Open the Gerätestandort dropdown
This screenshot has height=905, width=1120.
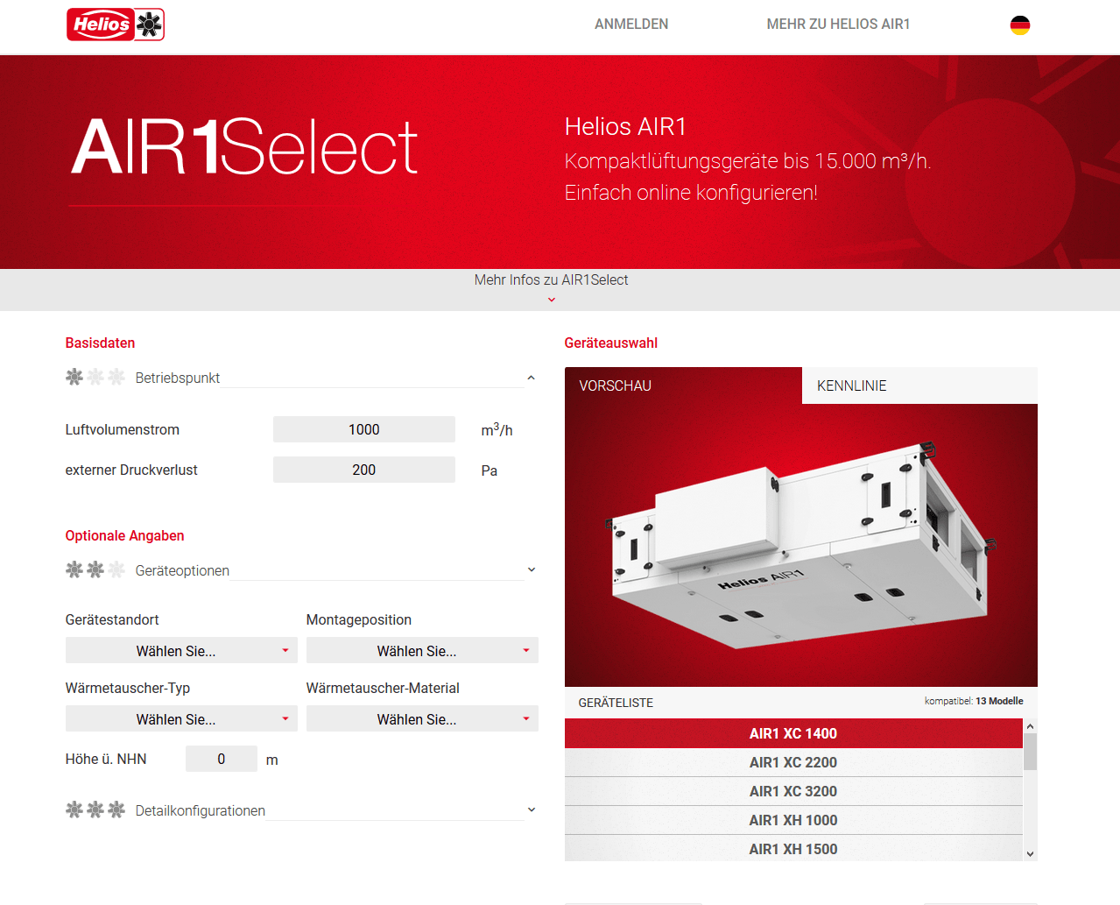pos(180,650)
